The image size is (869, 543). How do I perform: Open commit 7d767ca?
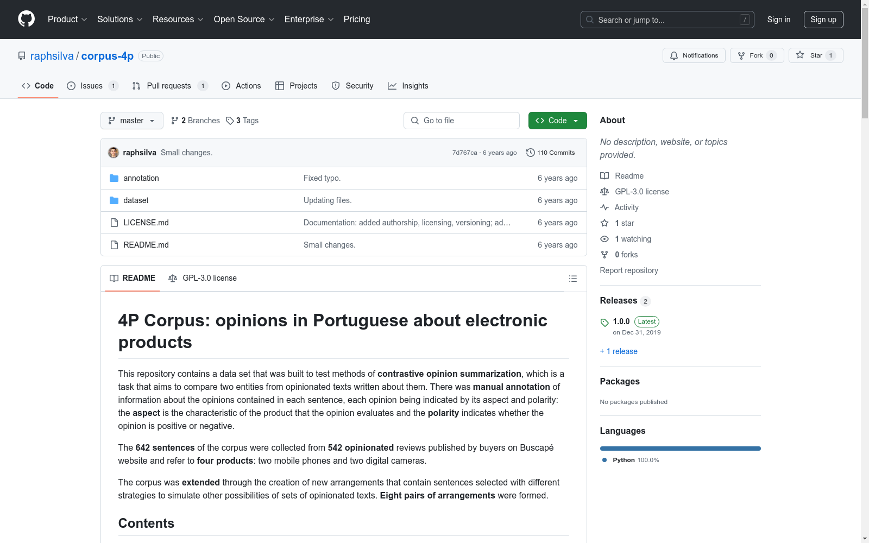(x=465, y=153)
